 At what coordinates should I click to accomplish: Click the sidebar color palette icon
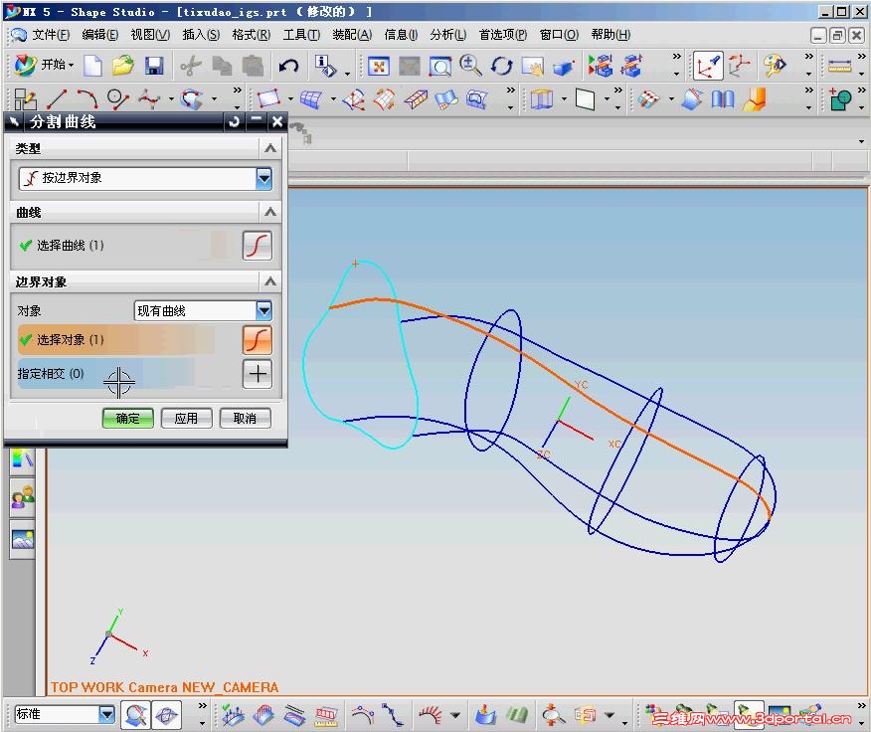click(22, 459)
